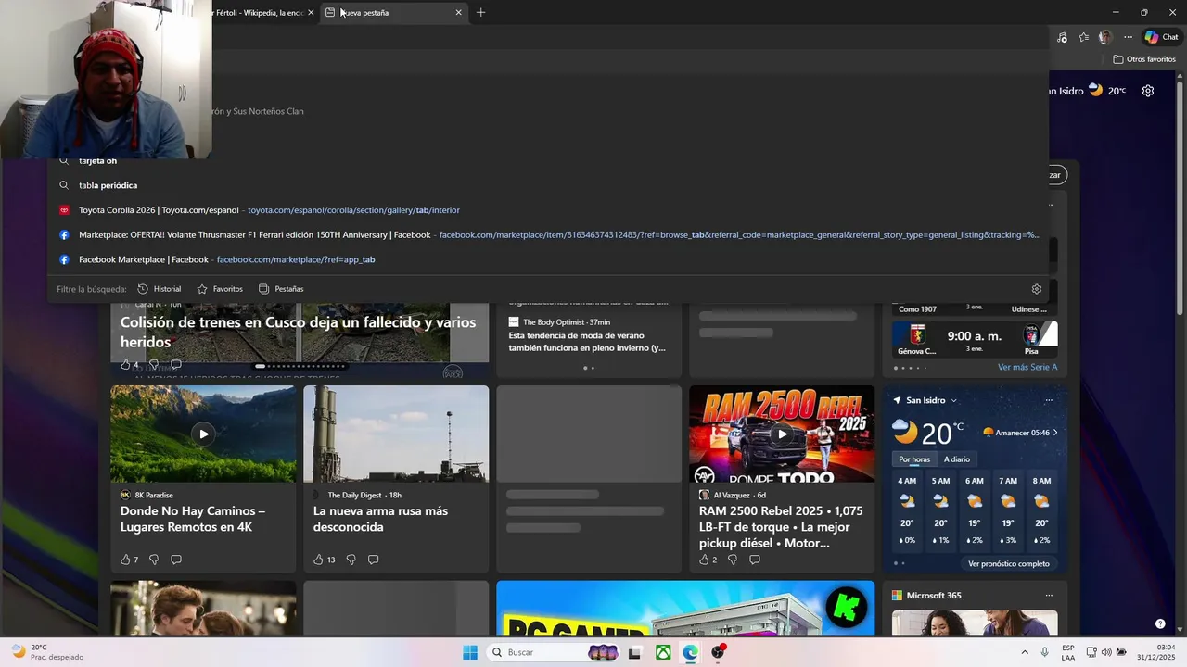Open the Amanecer 05:46 chevron
Screen dimensions: 1187x667
[x=1054, y=433]
